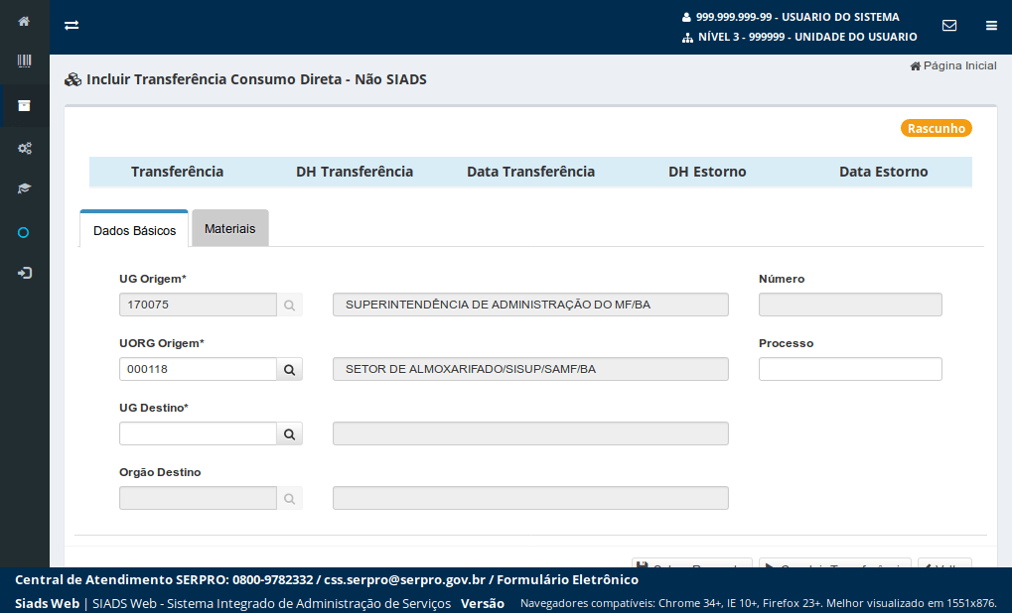Open the cogs settings icon in sidebar
1012x613 pixels.
click(24, 148)
